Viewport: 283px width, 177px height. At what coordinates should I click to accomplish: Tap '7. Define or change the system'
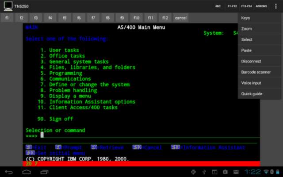85,85
